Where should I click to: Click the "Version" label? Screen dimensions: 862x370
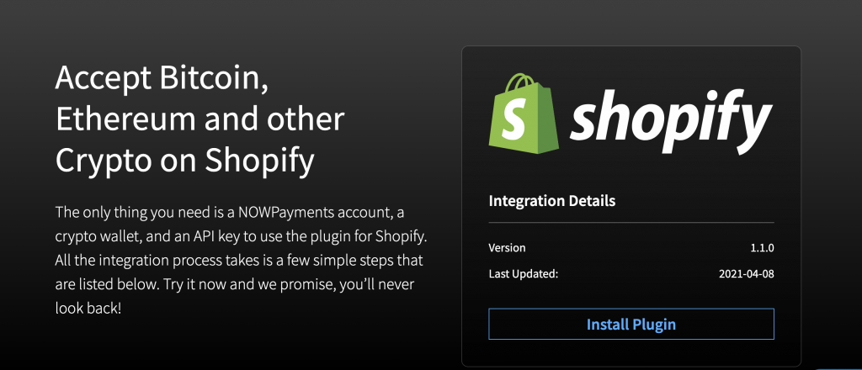tap(507, 248)
